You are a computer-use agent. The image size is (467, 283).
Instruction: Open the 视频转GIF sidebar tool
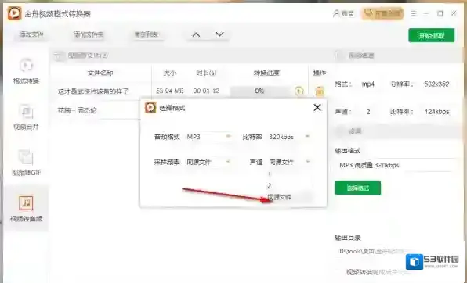tap(26, 163)
